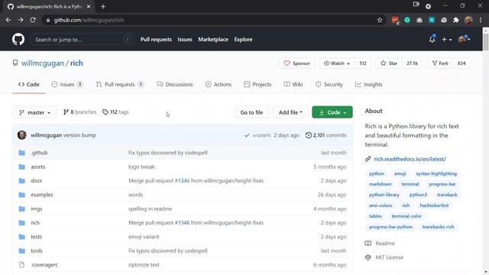Star the rich repository
Viewport: 489px width, 275px height.
coord(389,63)
